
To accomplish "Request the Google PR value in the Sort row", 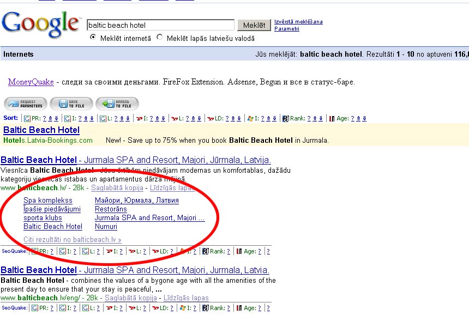I will click(x=44, y=119).
